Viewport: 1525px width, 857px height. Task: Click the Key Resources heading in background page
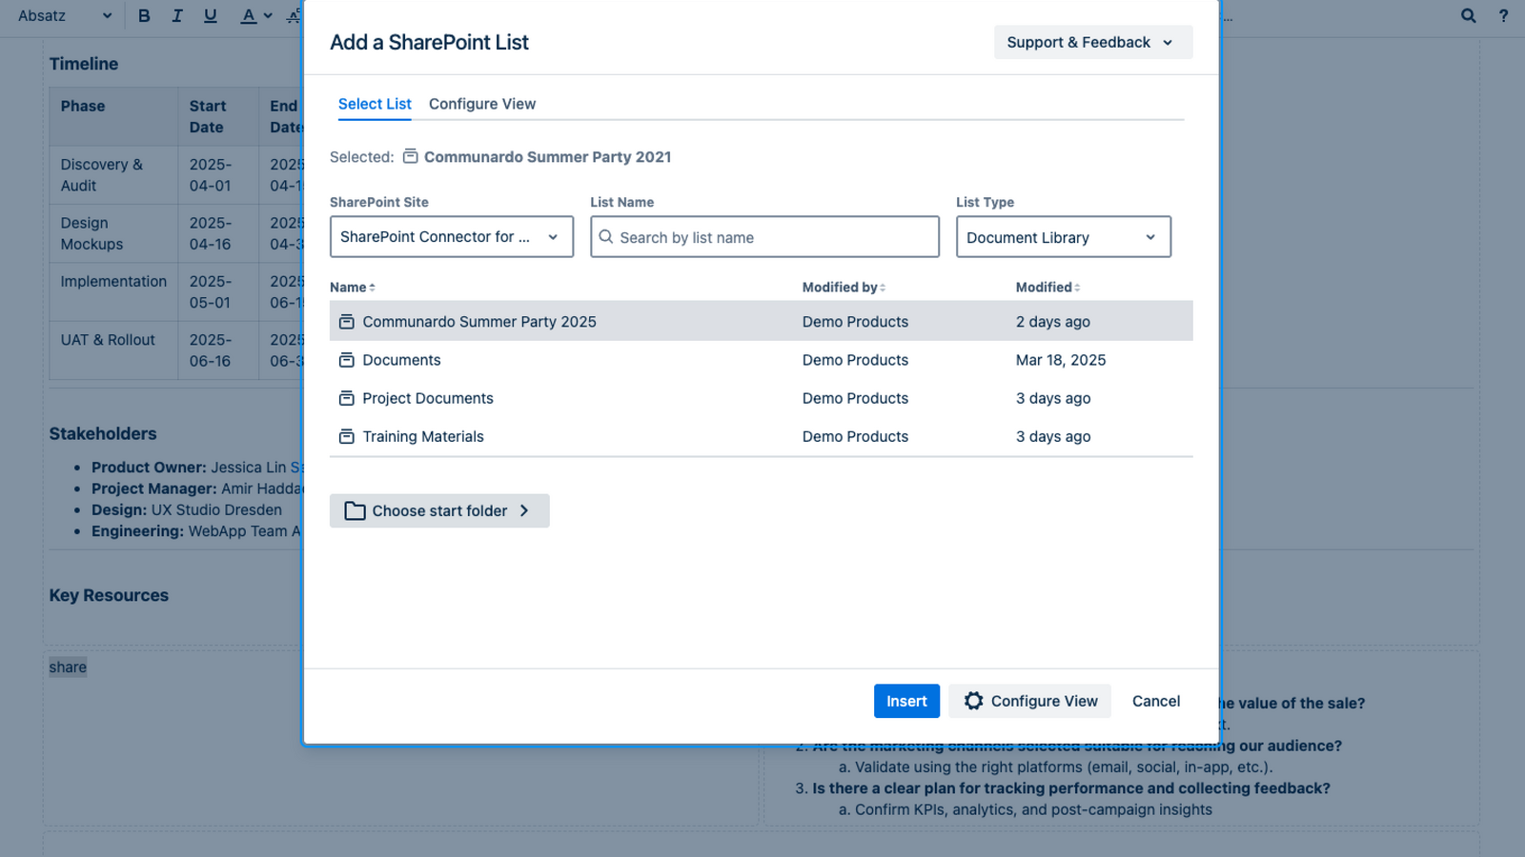click(109, 595)
